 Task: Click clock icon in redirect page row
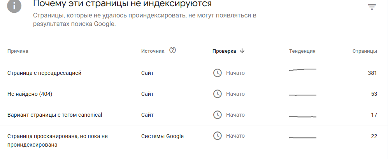click(217, 73)
